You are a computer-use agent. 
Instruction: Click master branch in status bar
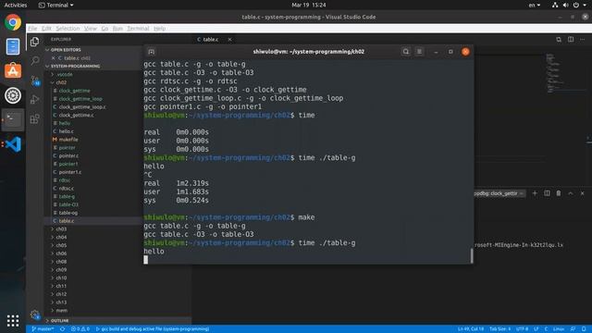(x=43, y=329)
